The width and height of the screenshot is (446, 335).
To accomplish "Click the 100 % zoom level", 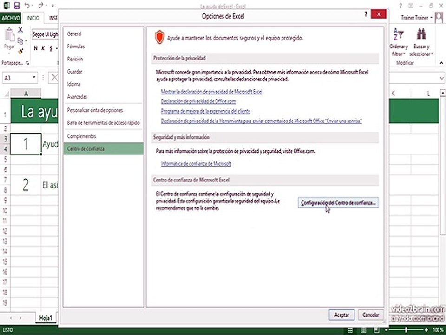I will 438,330.
